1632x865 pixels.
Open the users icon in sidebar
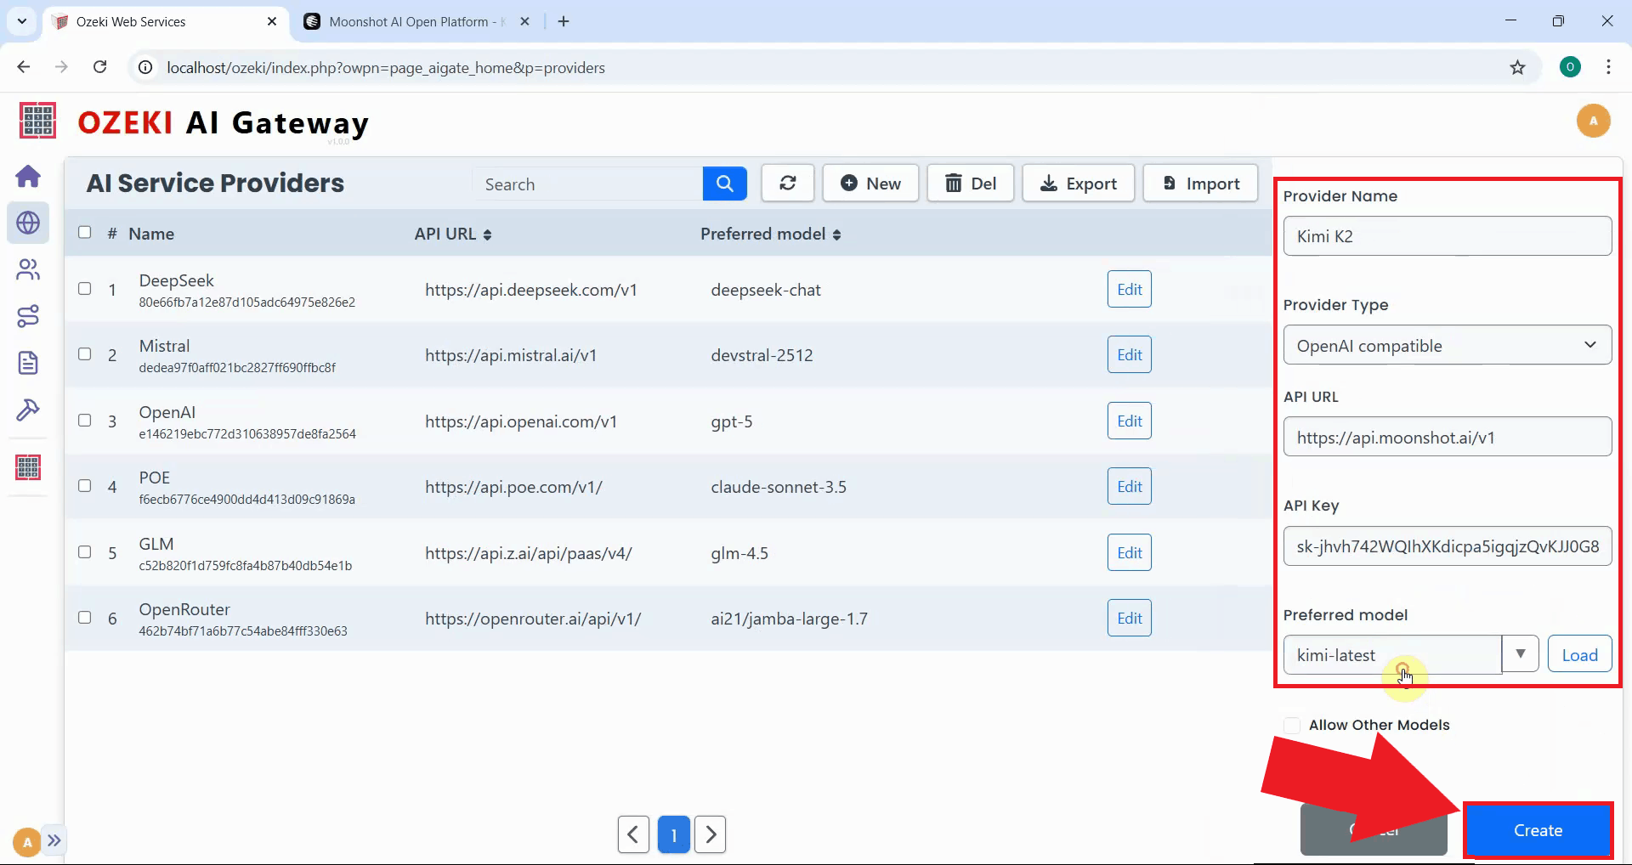[28, 270]
